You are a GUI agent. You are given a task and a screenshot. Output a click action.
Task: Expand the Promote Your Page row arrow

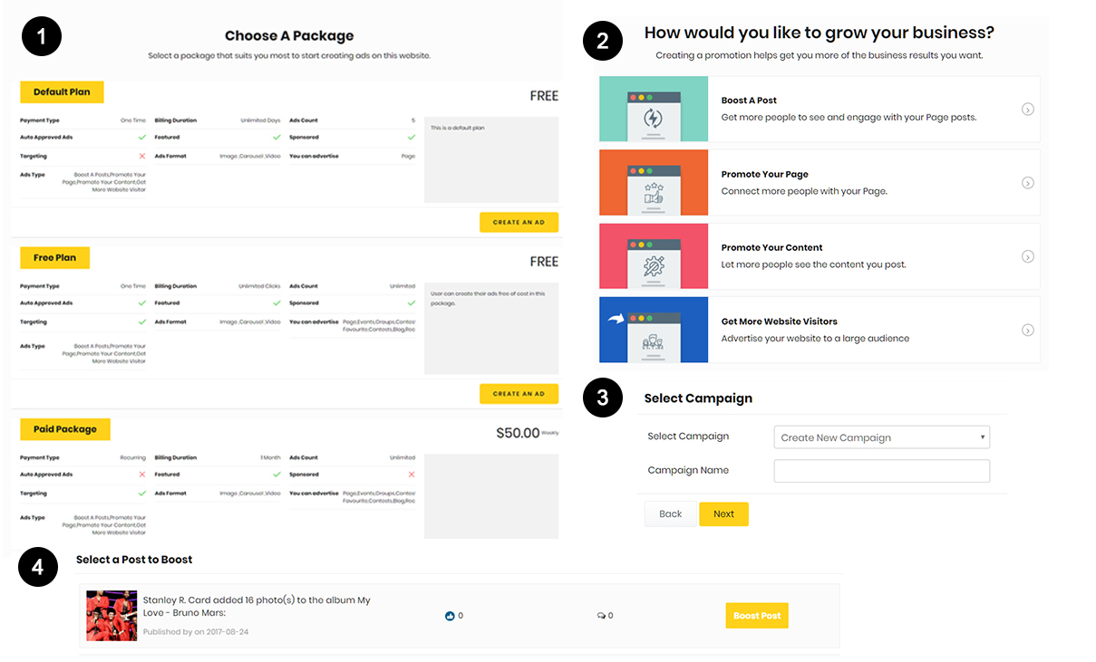click(x=1027, y=183)
